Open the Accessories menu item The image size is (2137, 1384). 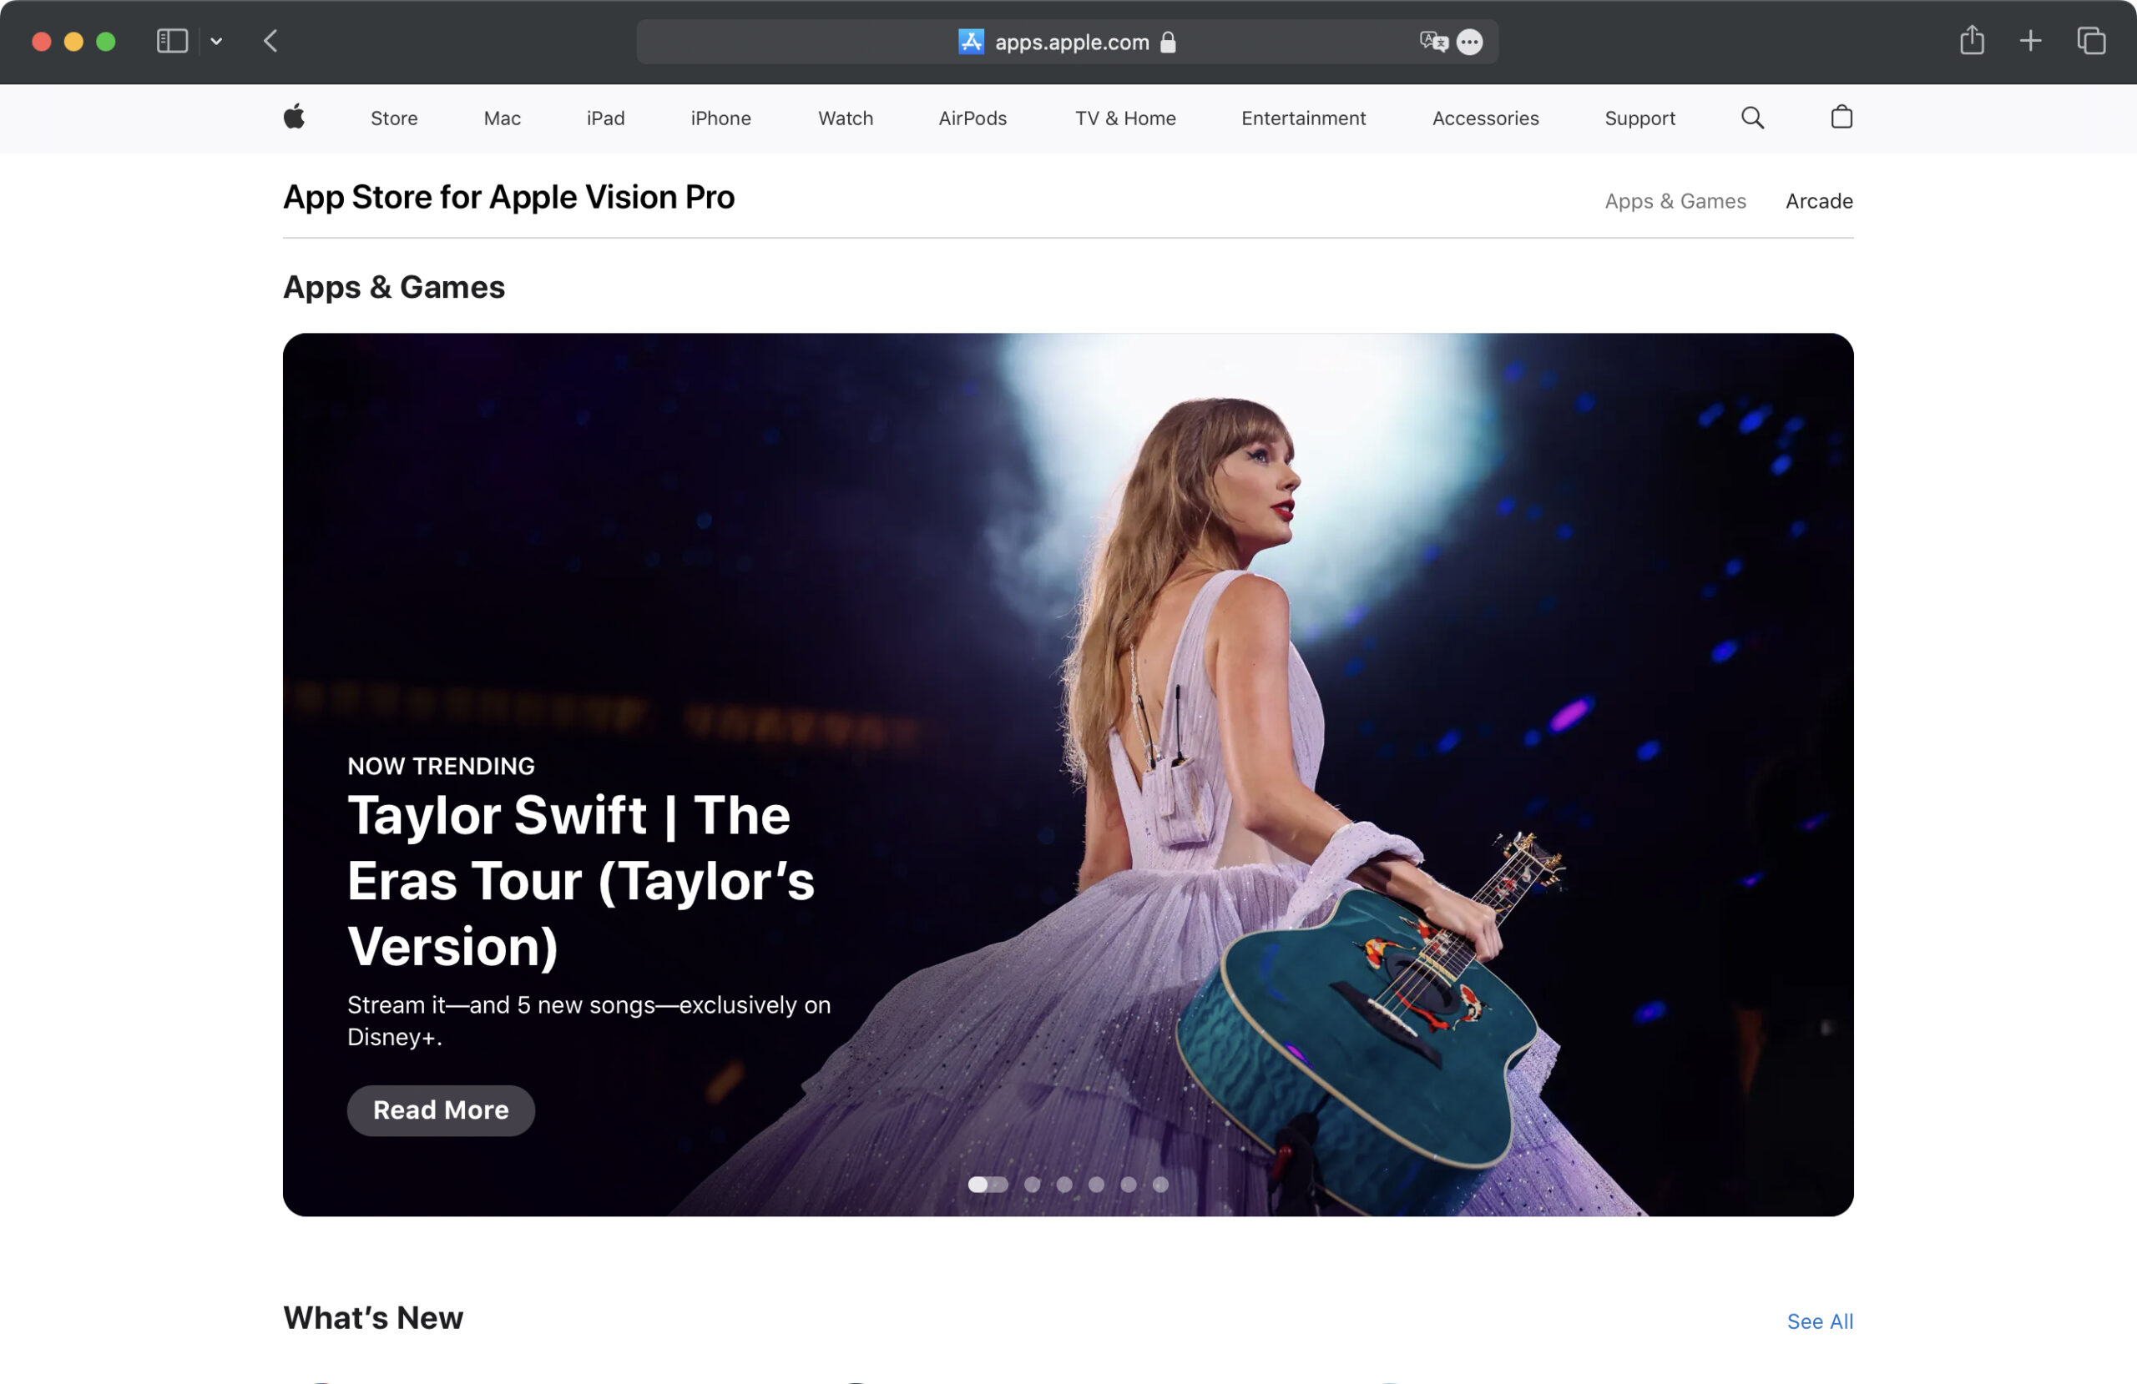click(1485, 118)
